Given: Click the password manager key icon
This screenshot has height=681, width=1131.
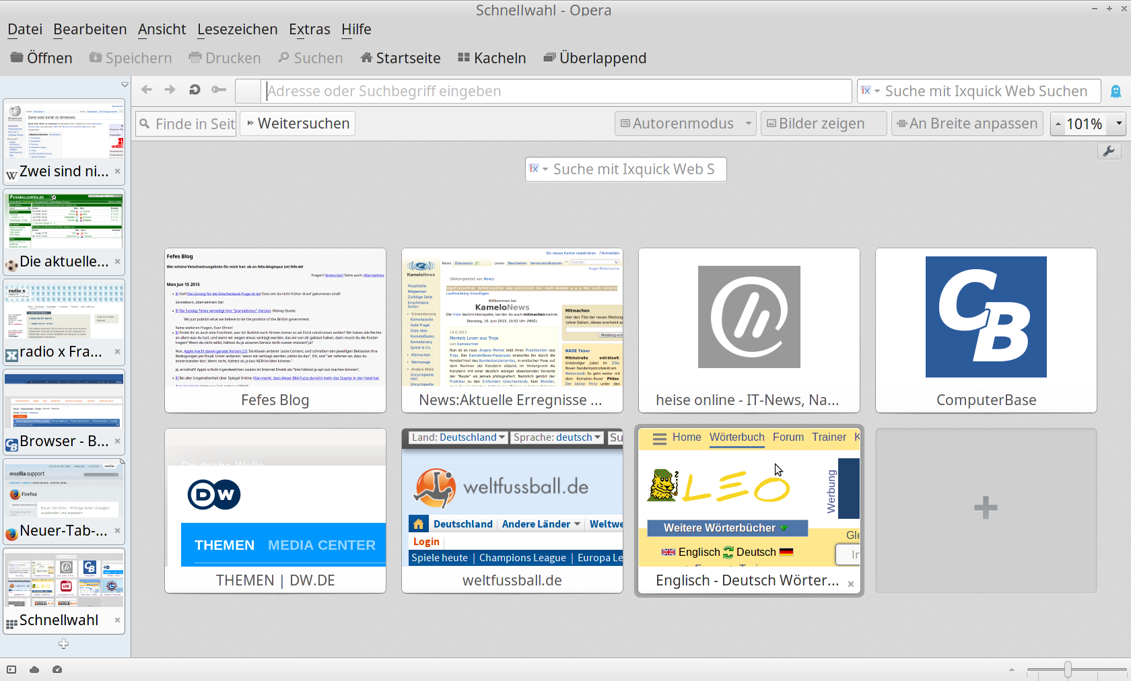Looking at the screenshot, I should [219, 89].
